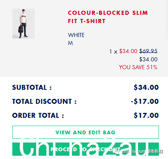
Task: Click the View and Edit Bag button
Action: click(85, 132)
